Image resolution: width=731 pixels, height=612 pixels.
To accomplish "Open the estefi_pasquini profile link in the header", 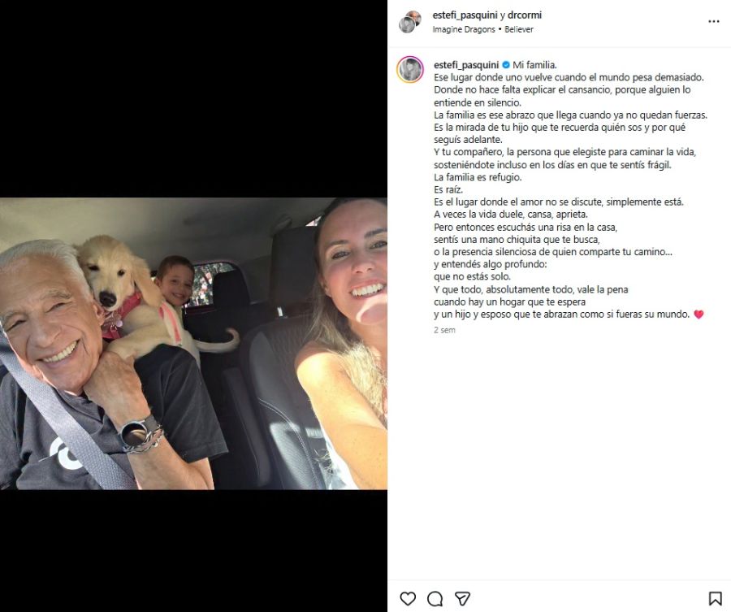I will pyautogui.click(x=465, y=15).
